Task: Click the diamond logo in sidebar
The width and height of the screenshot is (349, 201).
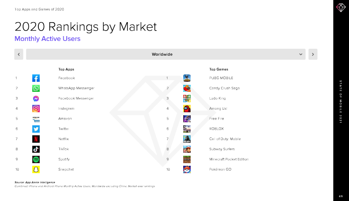Action: [340, 7]
